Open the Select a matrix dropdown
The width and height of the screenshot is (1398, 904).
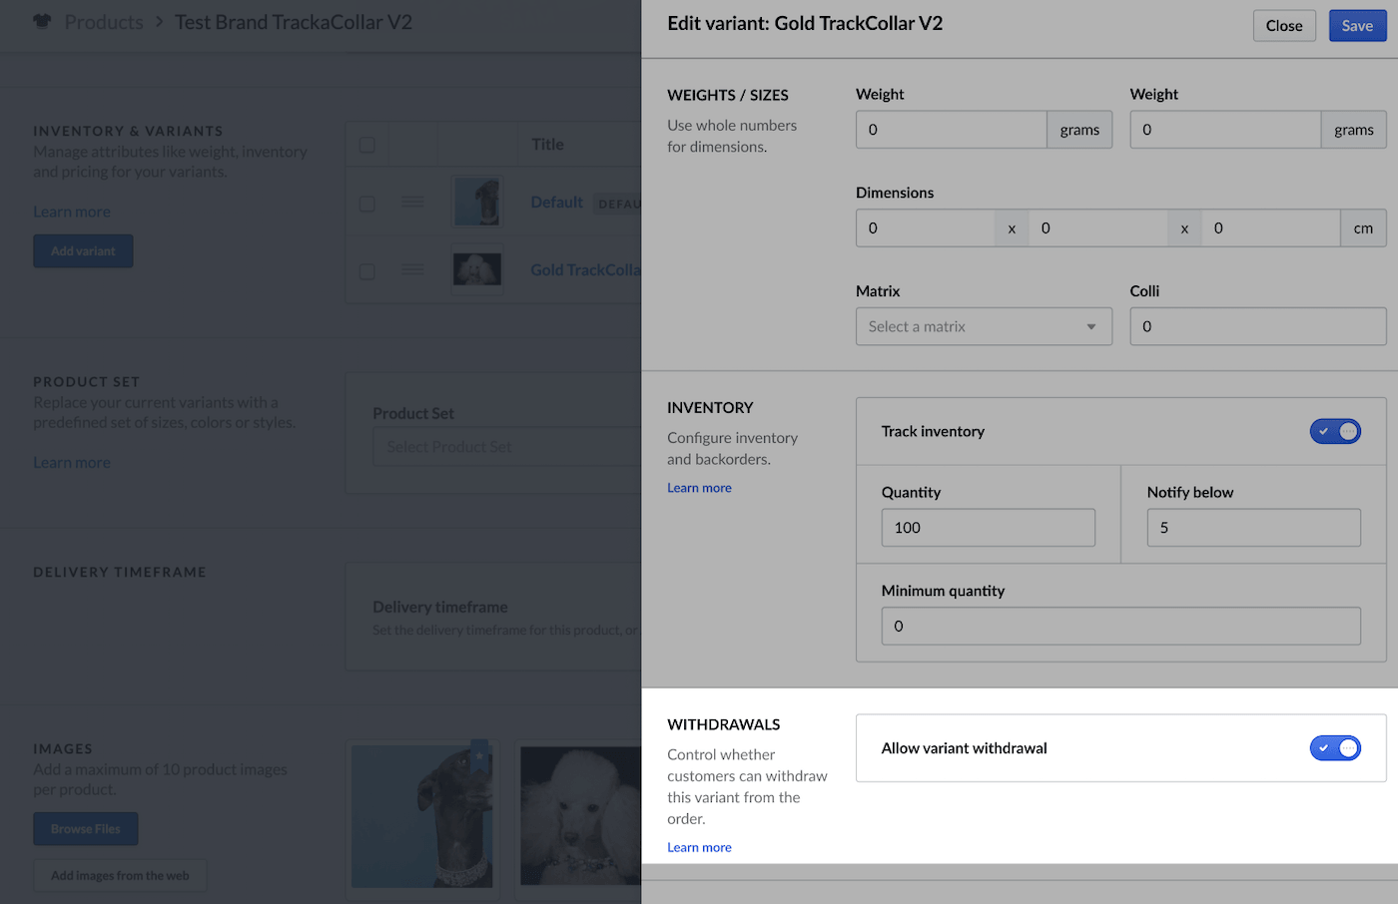point(984,326)
